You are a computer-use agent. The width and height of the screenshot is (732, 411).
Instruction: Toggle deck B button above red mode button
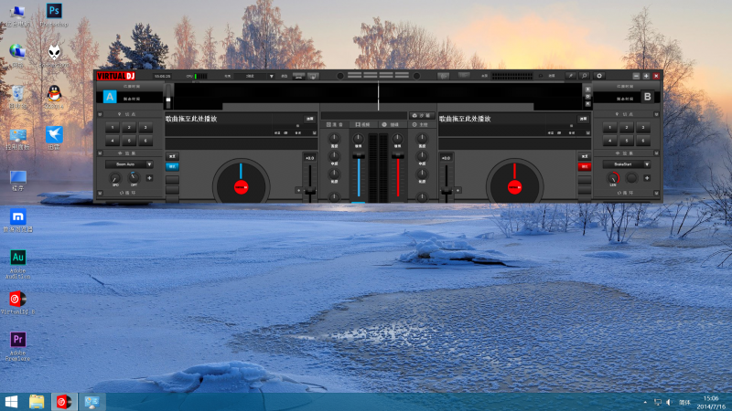pyautogui.click(x=584, y=156)
